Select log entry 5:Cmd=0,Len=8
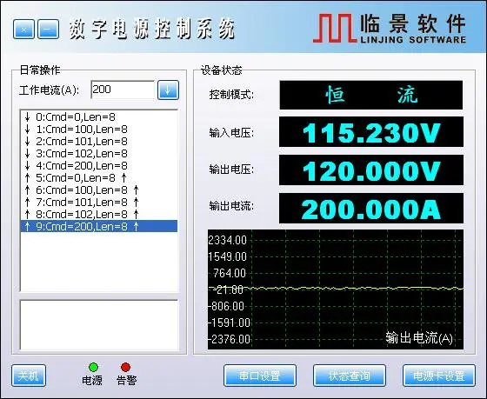Image resolution: width=487 pixels, height=399 pixels. point(99,177)
